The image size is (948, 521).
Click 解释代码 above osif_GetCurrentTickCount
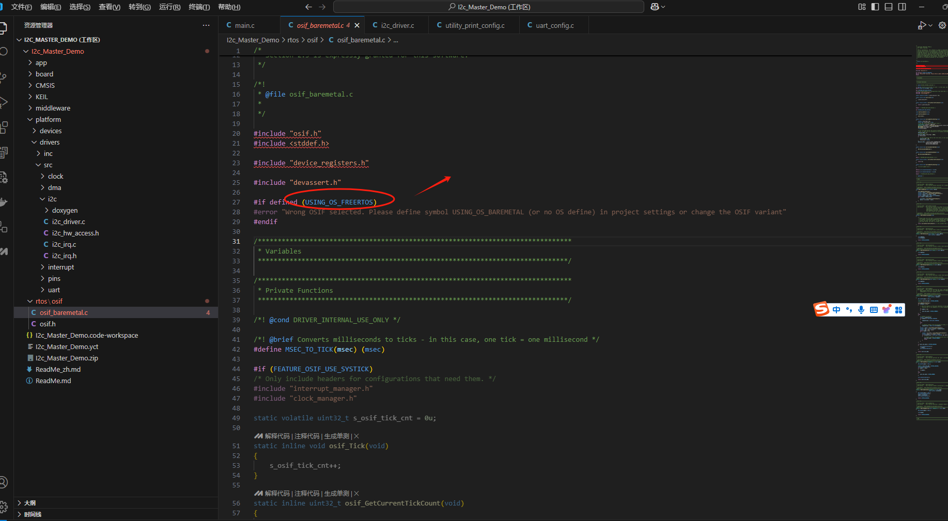[x=277, y=494]
